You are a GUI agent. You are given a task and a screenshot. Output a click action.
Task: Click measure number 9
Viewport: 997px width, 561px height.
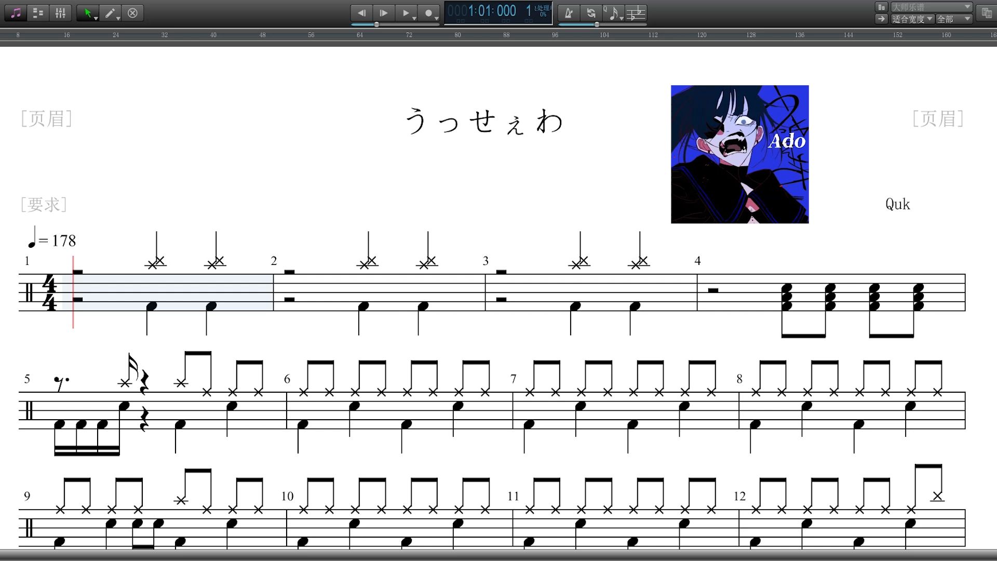27,496
